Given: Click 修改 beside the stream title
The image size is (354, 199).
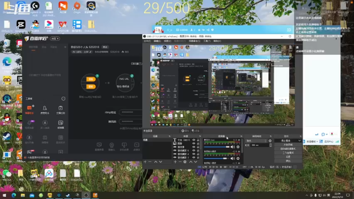Looking at the screenshot, I should coord(105,47).
